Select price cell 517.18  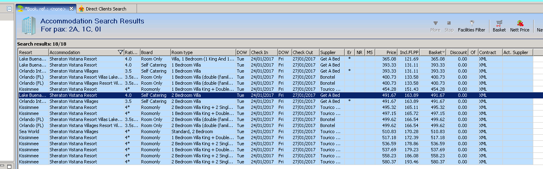[386, 138]
